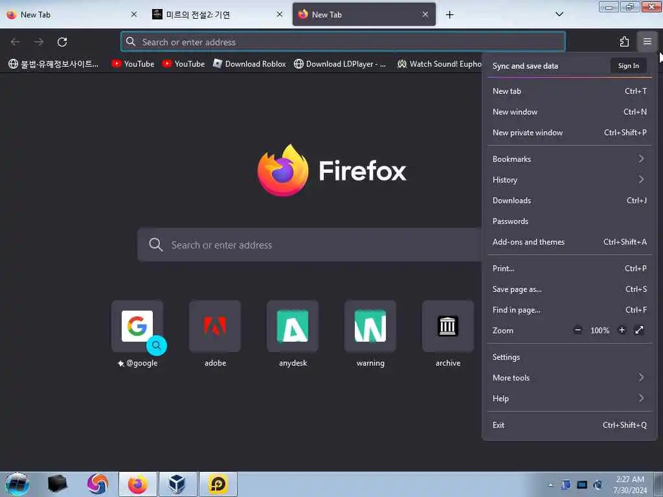This screenshot has height=497, width=663.
Task: Open Passwords from menu
Action: click(x=570, y=221)
